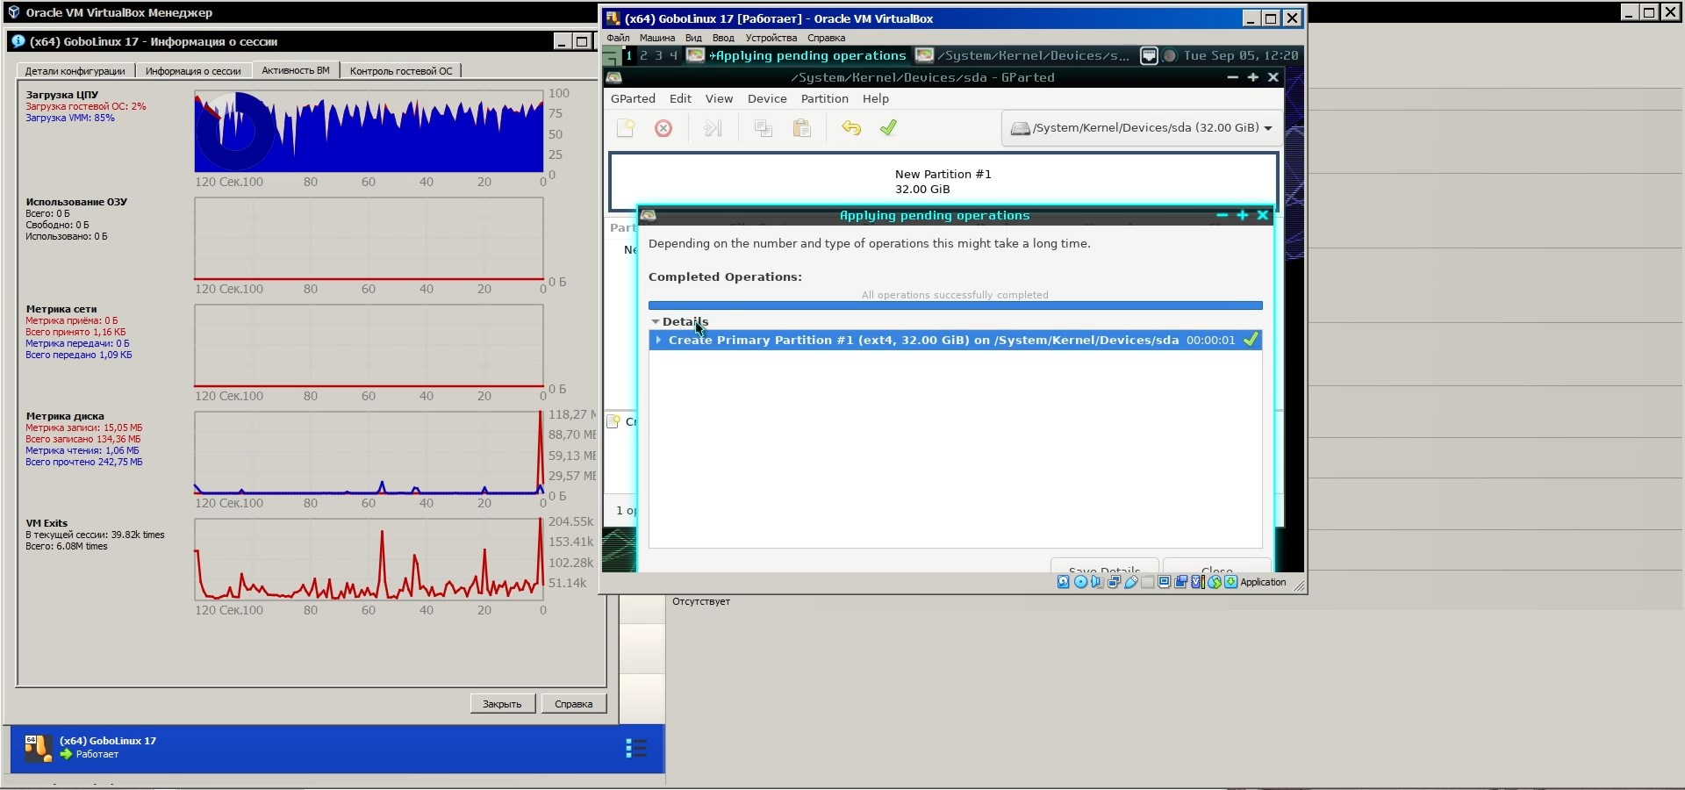Click the completed operations progress bar
1685x790 pixels.
tap(955, 305)
